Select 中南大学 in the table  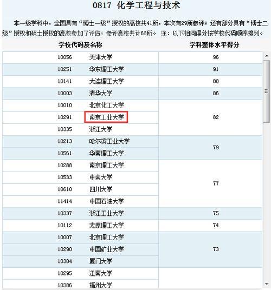tap(101, 177)
